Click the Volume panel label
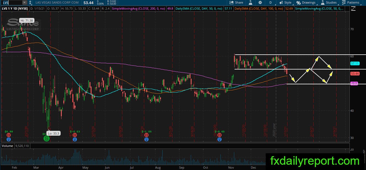This screenshot has height=170, width=366. [x=7, y=146]
